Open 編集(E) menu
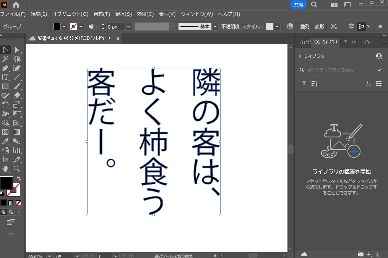Image resolution: width=388 pixels, height=258 pixels. [x=39, y=14]
